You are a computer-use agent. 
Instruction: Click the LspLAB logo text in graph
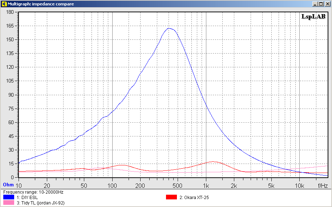[313, 16]
